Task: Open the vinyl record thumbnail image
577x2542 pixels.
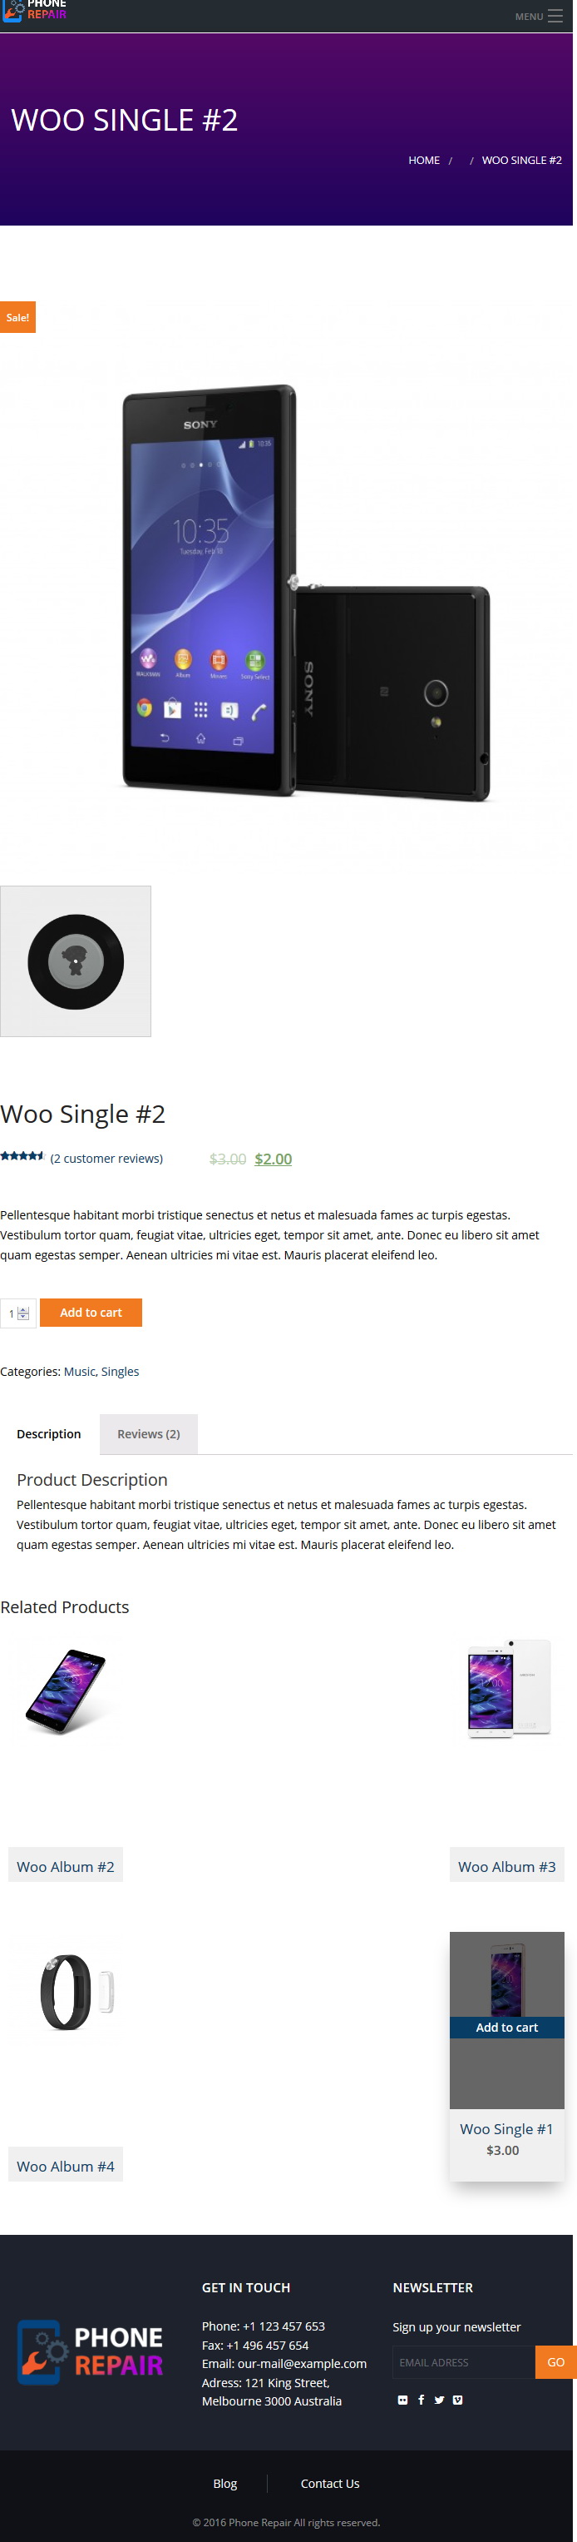Action: click(x=76, y=961)
